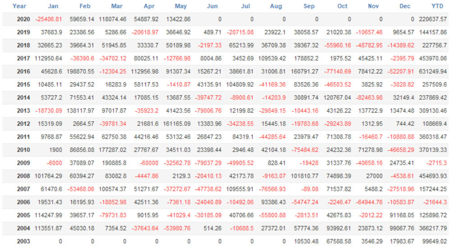
Task: Click the 2020 row label
Action: pos(23,19)
